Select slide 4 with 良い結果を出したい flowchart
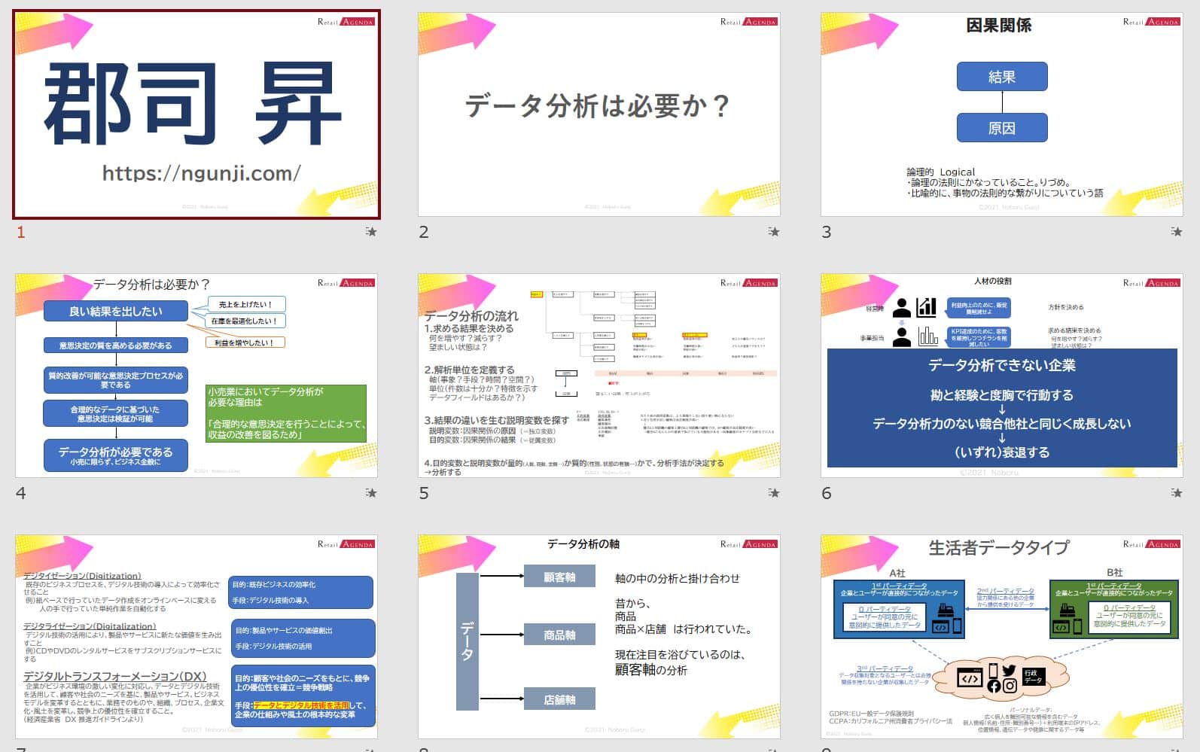1200x752 pixels. tap(196, 376)
